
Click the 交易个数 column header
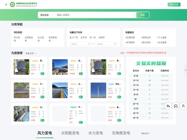tap(149, 71)
